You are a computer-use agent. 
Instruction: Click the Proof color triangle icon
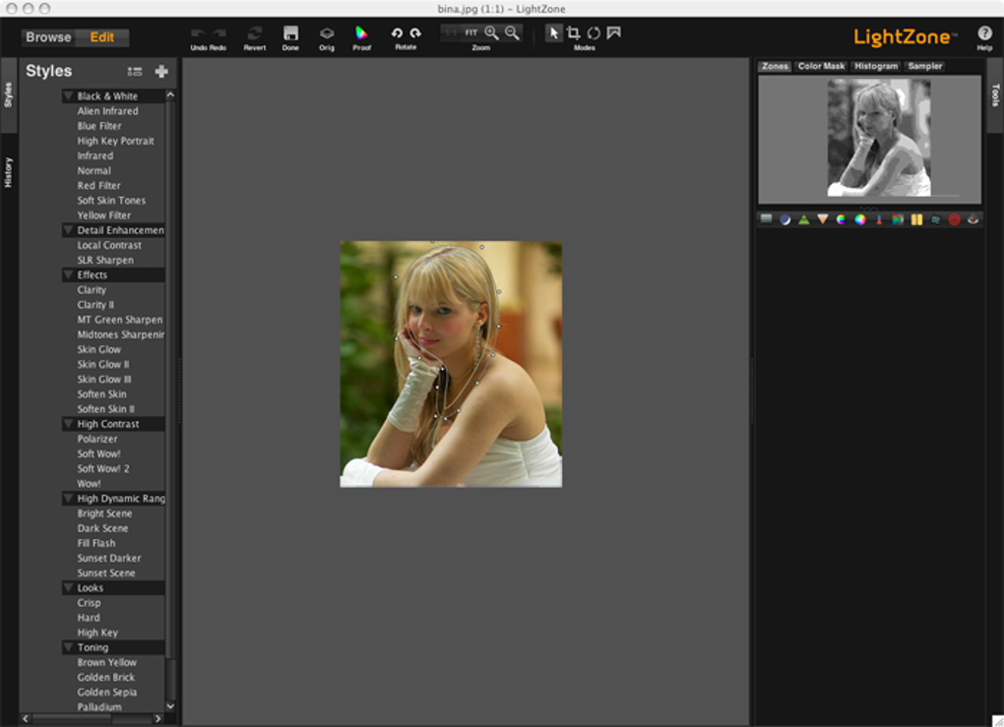[361, 33]
